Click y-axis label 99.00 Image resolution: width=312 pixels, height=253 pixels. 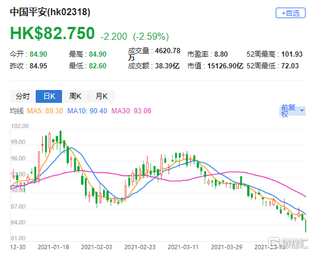pyautogui.click(x=18, y=142)
